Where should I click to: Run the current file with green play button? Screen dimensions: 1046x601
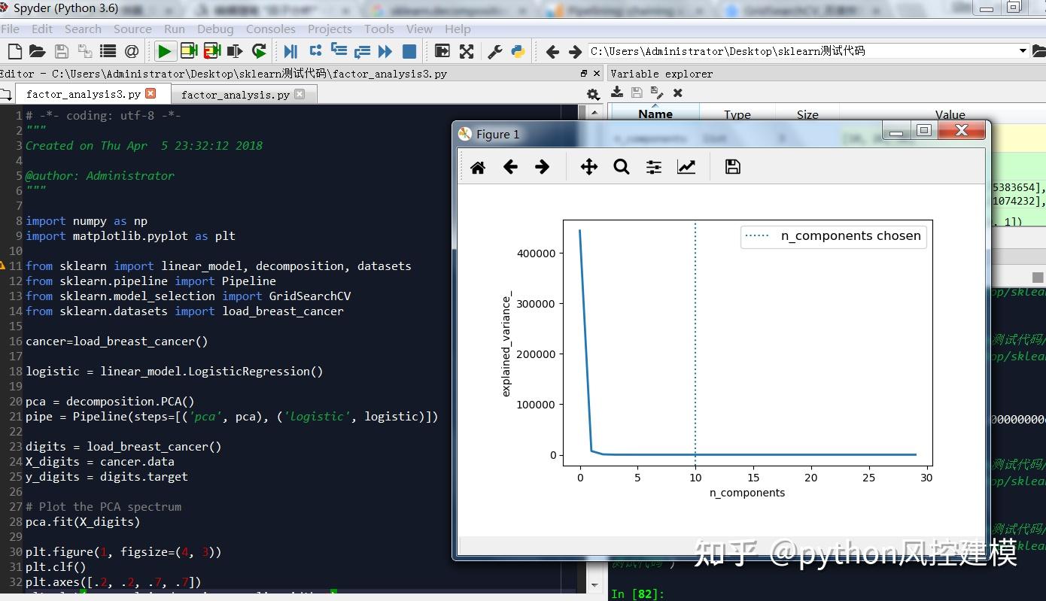pyautogui.click(x=164, y=51)
